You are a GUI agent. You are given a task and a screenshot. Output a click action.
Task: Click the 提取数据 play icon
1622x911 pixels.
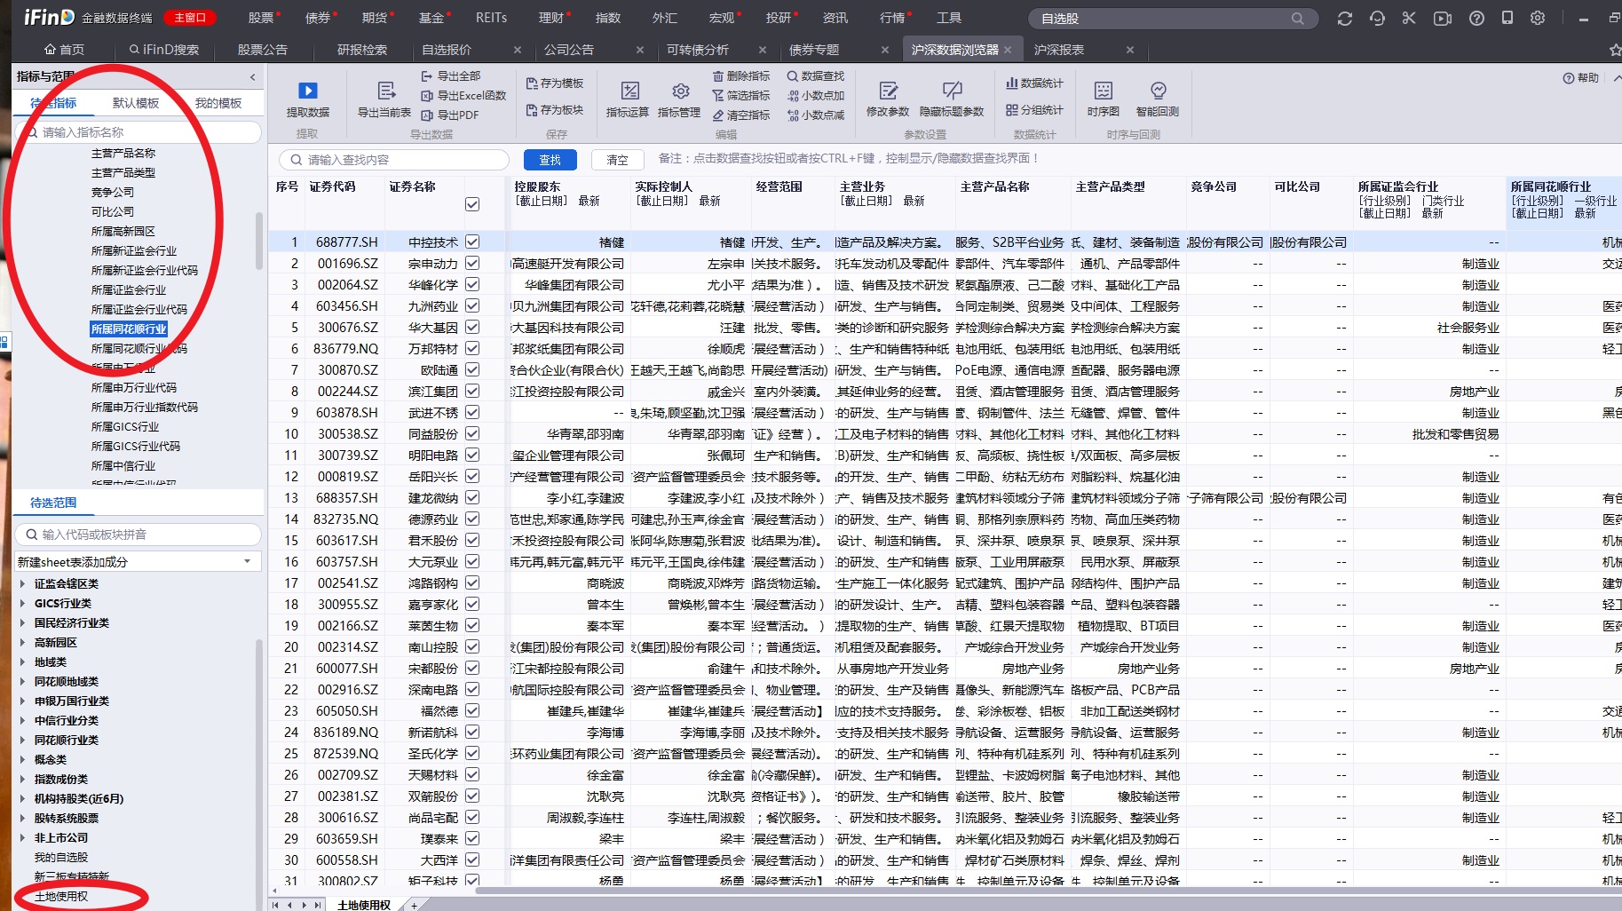coord(307,91)
